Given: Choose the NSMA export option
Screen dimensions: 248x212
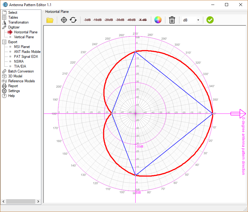Looking at the screenshot, I should pos(18,61).
